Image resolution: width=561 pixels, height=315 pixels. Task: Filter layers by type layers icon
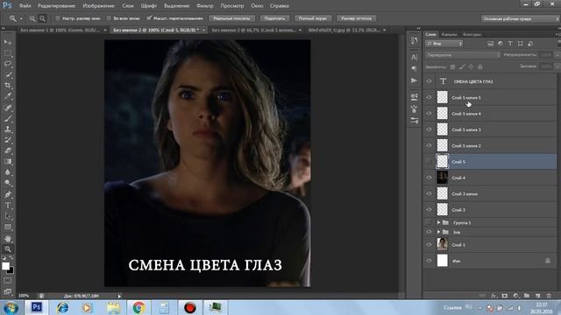click(x=510, y=44)
